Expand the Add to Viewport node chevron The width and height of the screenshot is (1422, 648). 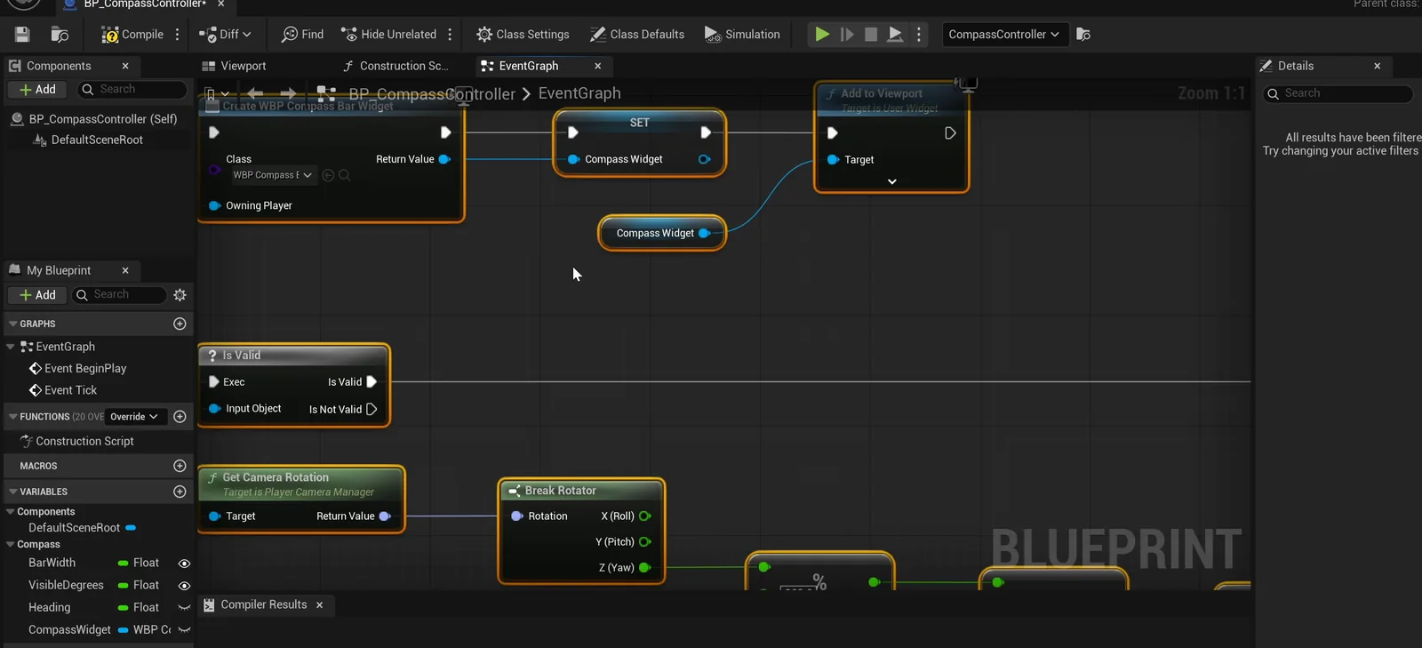(892, 181)
